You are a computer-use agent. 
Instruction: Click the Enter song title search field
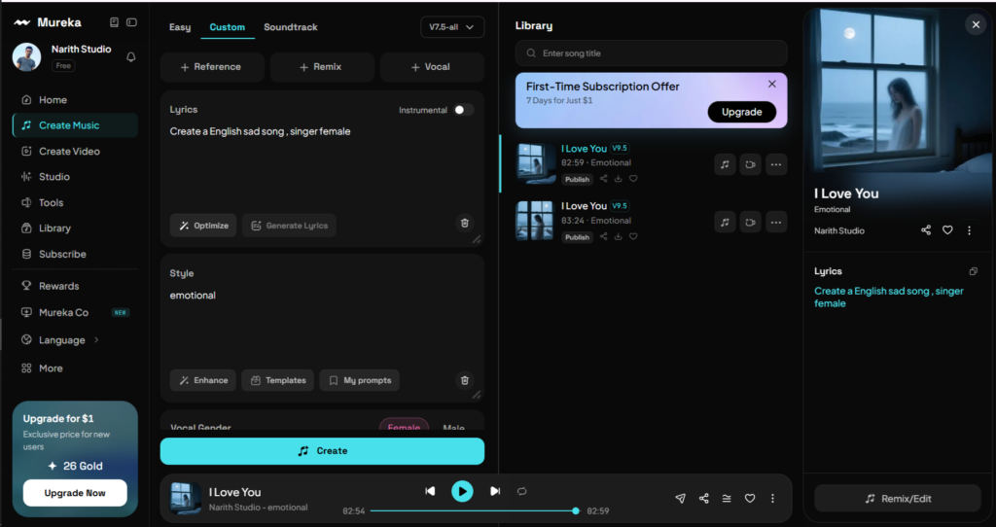click(651, 53)
